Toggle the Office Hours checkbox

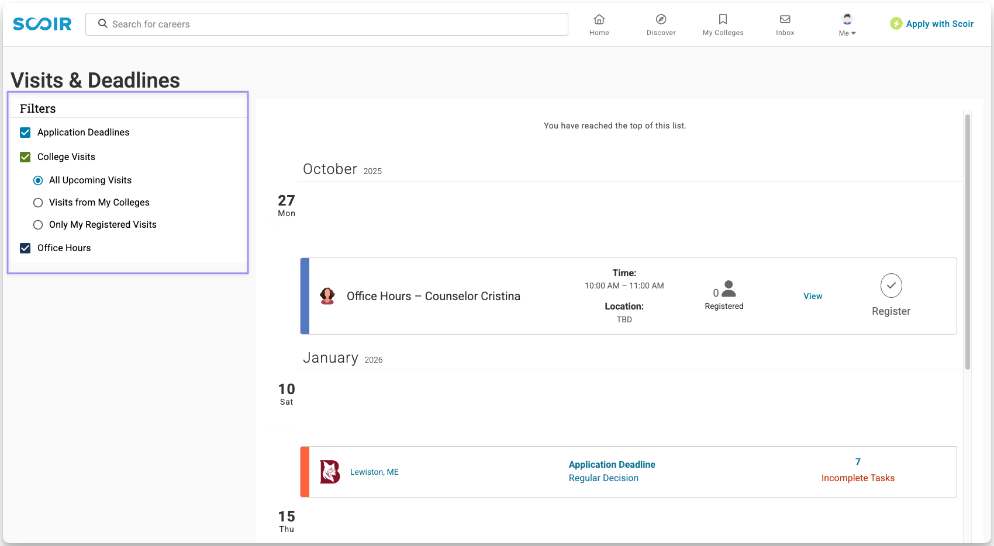coord(25,248)
